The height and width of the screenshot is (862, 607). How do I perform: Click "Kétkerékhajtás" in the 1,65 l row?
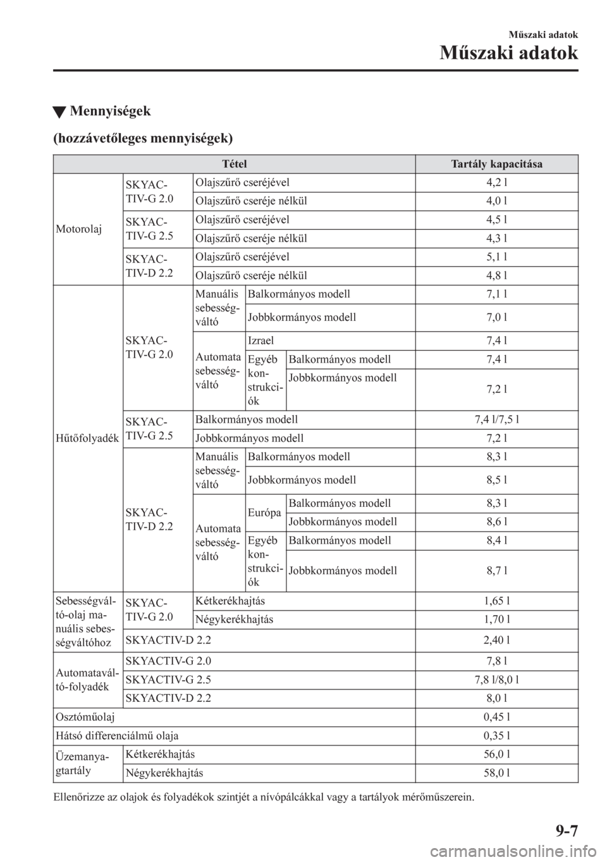tap(230, 601)
